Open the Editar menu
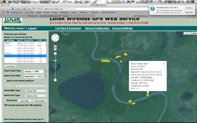This screenshot has width=197, height=123. [x=32, y=2]
